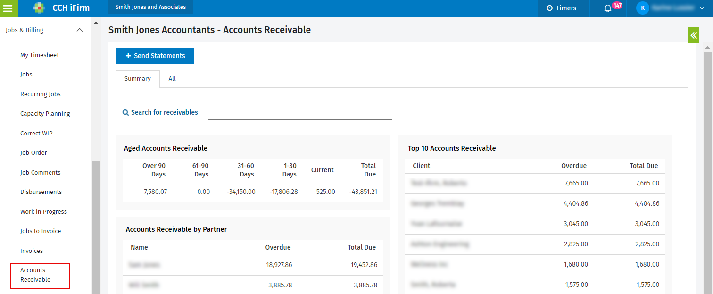Open the Smith Jones and Associates firm tab
Screen dimensions: 713x294
point(150,7)
